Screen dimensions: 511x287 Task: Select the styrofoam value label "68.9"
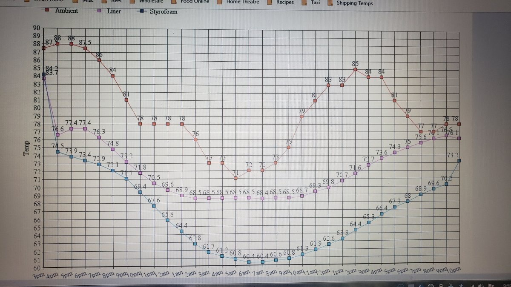421,188
